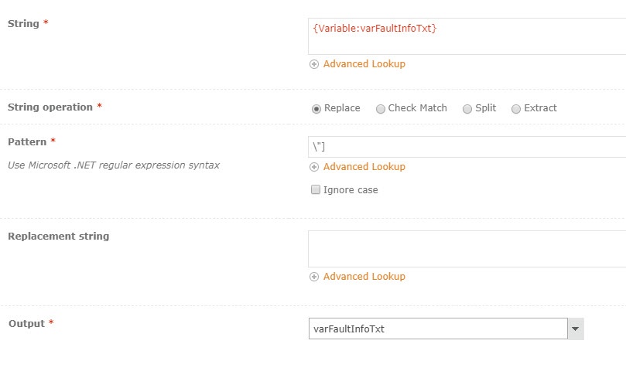Focus the String input text area
This screenshot has width=626, height=378.
467,36
